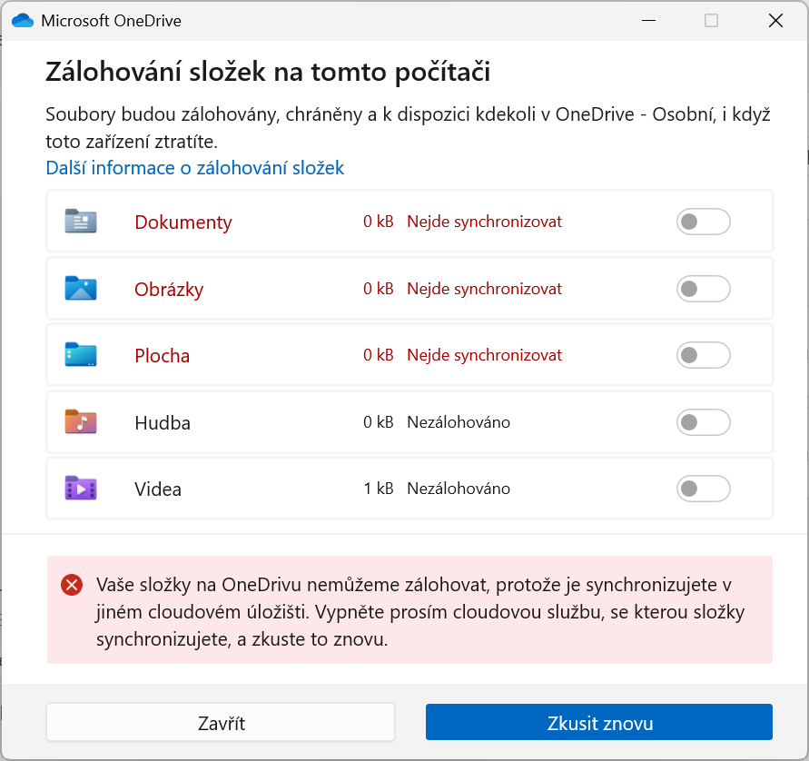
Task: Click the Plocha desktop folder icon
Action: click(81, 355)
